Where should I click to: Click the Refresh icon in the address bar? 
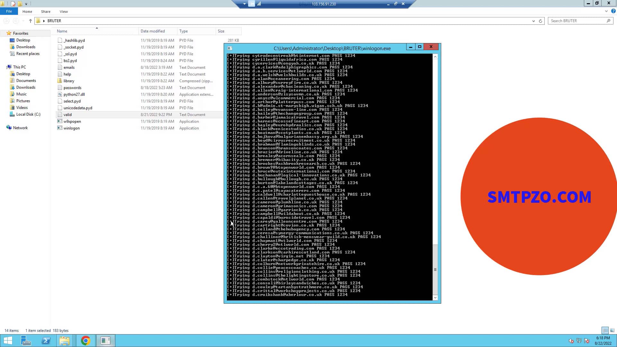point(540,21)
